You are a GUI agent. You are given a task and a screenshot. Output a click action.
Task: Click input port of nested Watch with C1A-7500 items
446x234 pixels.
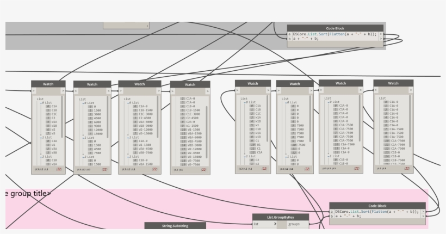pyautogui.click(x=321, y=90)
